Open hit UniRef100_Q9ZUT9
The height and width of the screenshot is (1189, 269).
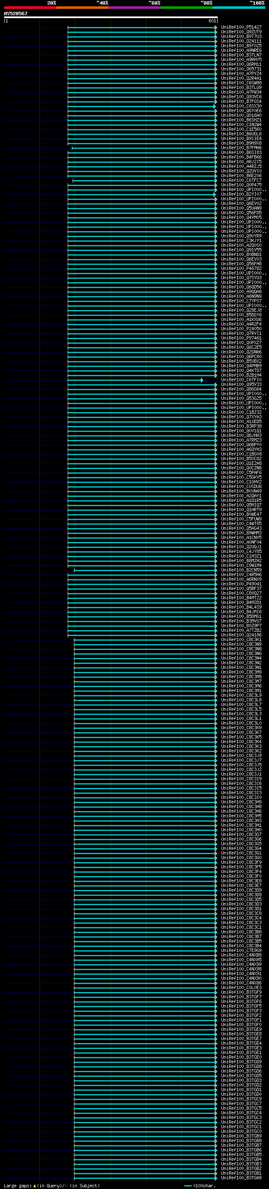coord(241,32)
